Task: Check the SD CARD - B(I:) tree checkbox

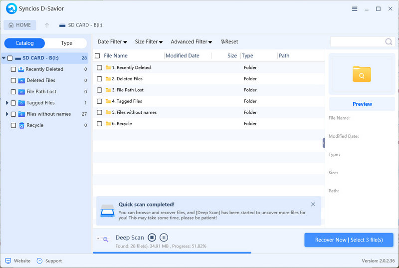Action: pyautogui.click(x=10, y=58)
